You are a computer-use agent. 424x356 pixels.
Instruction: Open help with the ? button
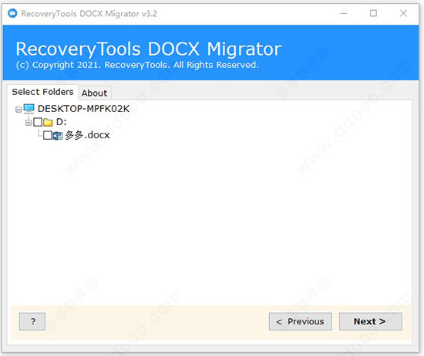click(x=32, y=321)
